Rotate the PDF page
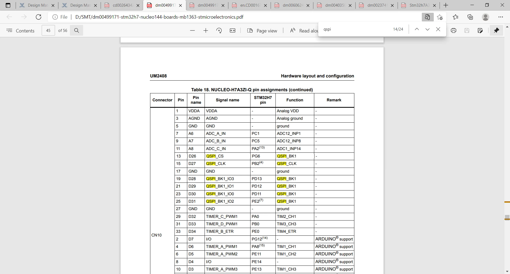The image size is (510, 274). (x=219, y=31)
